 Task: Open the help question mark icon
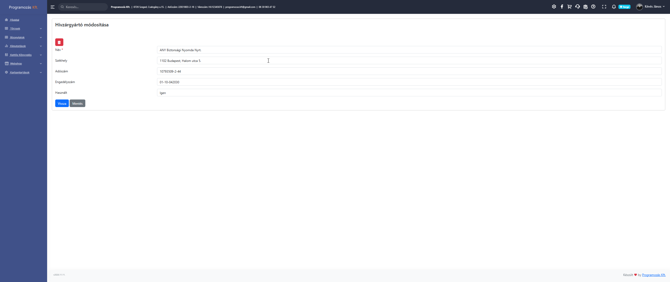click(593, 7)
